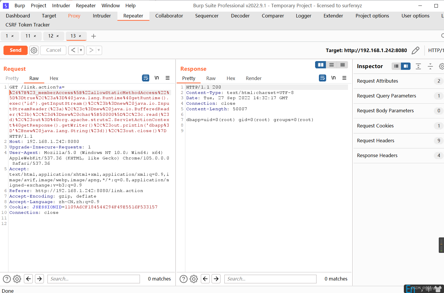Open Response search settings gear

coord(194,279)
